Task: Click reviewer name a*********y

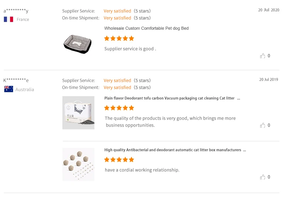Action: (16, 11)
